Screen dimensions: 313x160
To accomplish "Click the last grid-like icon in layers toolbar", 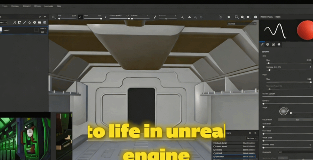I will pyautogui.click(x=45, y=23).
